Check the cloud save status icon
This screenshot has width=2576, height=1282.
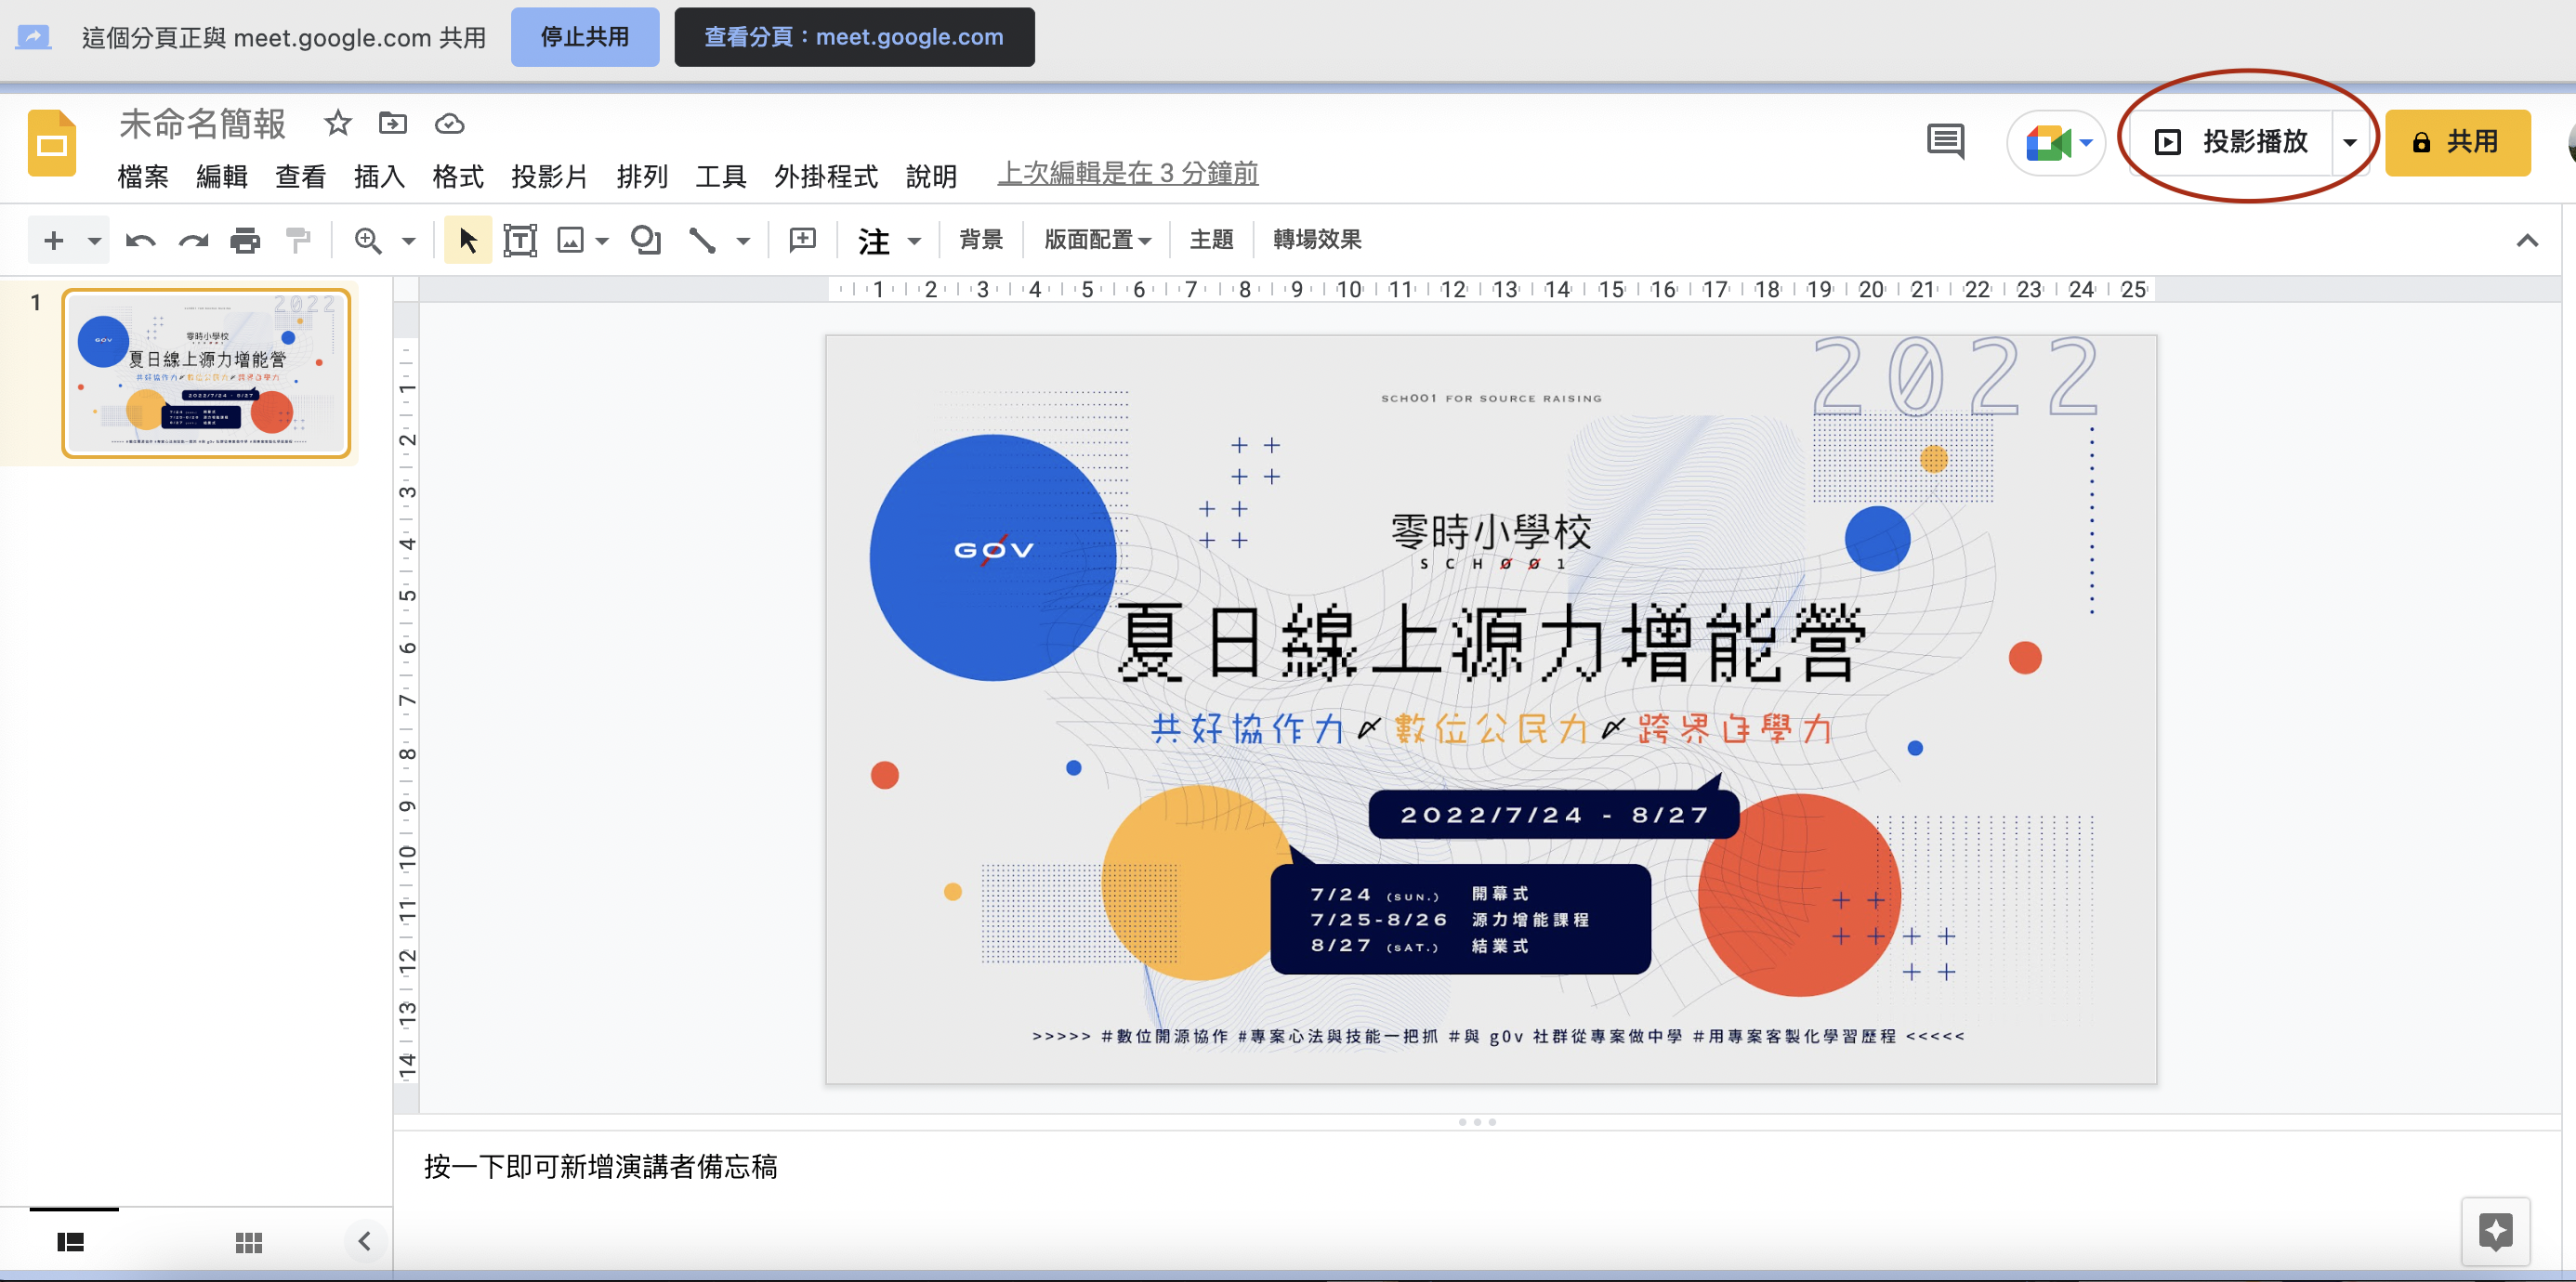pyautogui.click(x=449, y=123)
